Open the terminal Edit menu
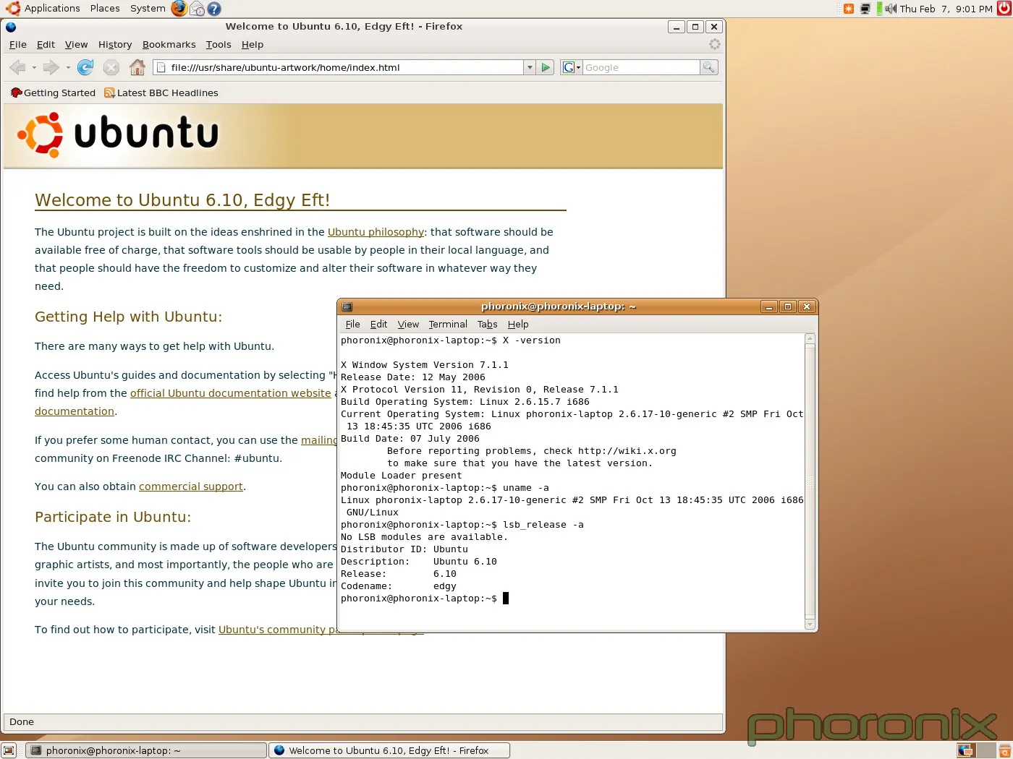 click(x=378, y=324)
